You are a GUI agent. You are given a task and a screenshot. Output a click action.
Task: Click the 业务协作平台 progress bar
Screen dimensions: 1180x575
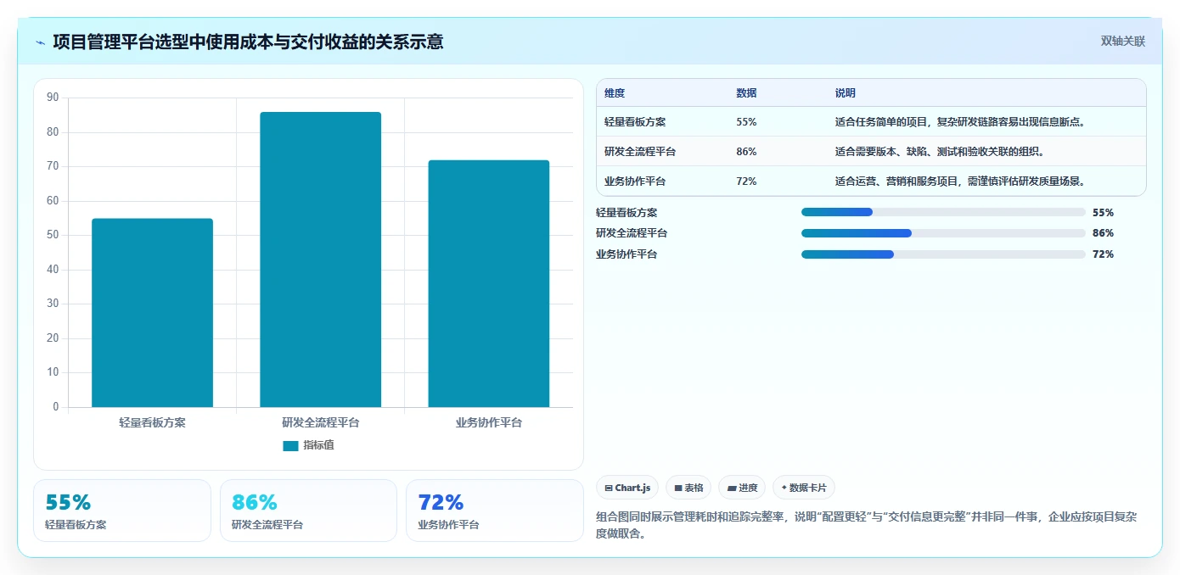943,254
